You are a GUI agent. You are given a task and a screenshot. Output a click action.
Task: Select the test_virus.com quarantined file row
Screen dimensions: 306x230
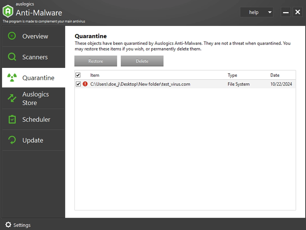coord(140,84)
